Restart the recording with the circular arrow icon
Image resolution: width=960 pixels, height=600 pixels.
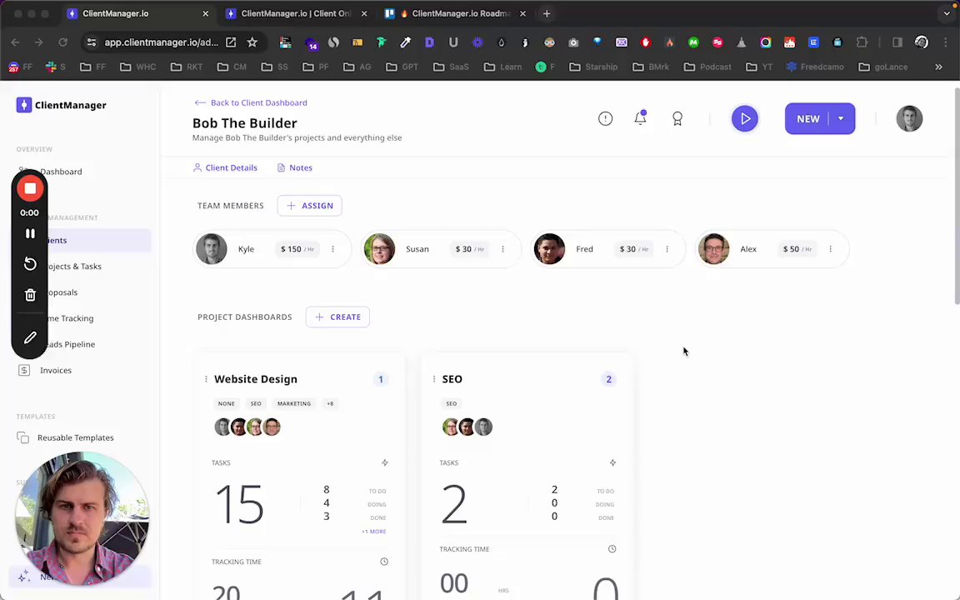coord(30,264)
